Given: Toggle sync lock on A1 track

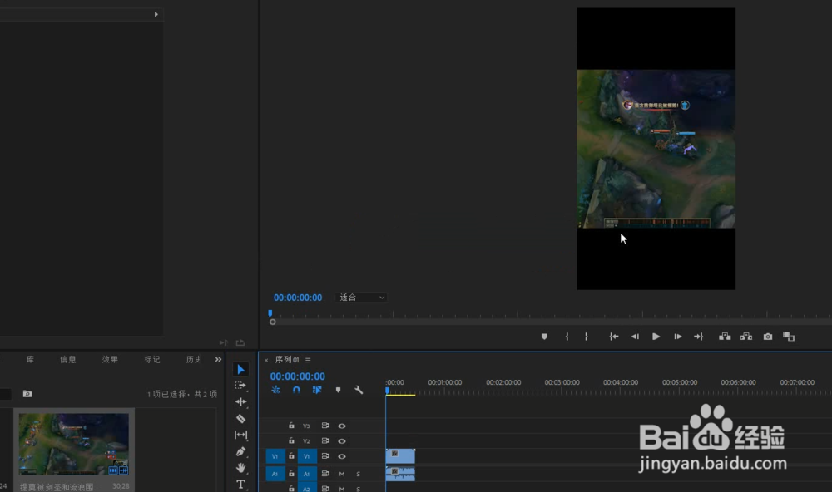Looking at the screenshot, I should [x=325, y=474].
